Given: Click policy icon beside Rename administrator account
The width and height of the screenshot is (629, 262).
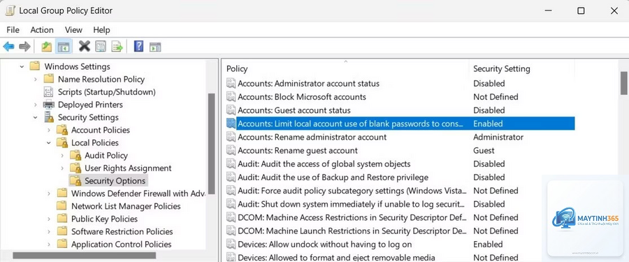Looking at the screenshot, I should (x=231, y=137).
